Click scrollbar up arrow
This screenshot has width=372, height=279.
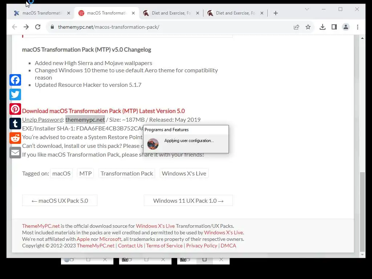coord(362,38)
